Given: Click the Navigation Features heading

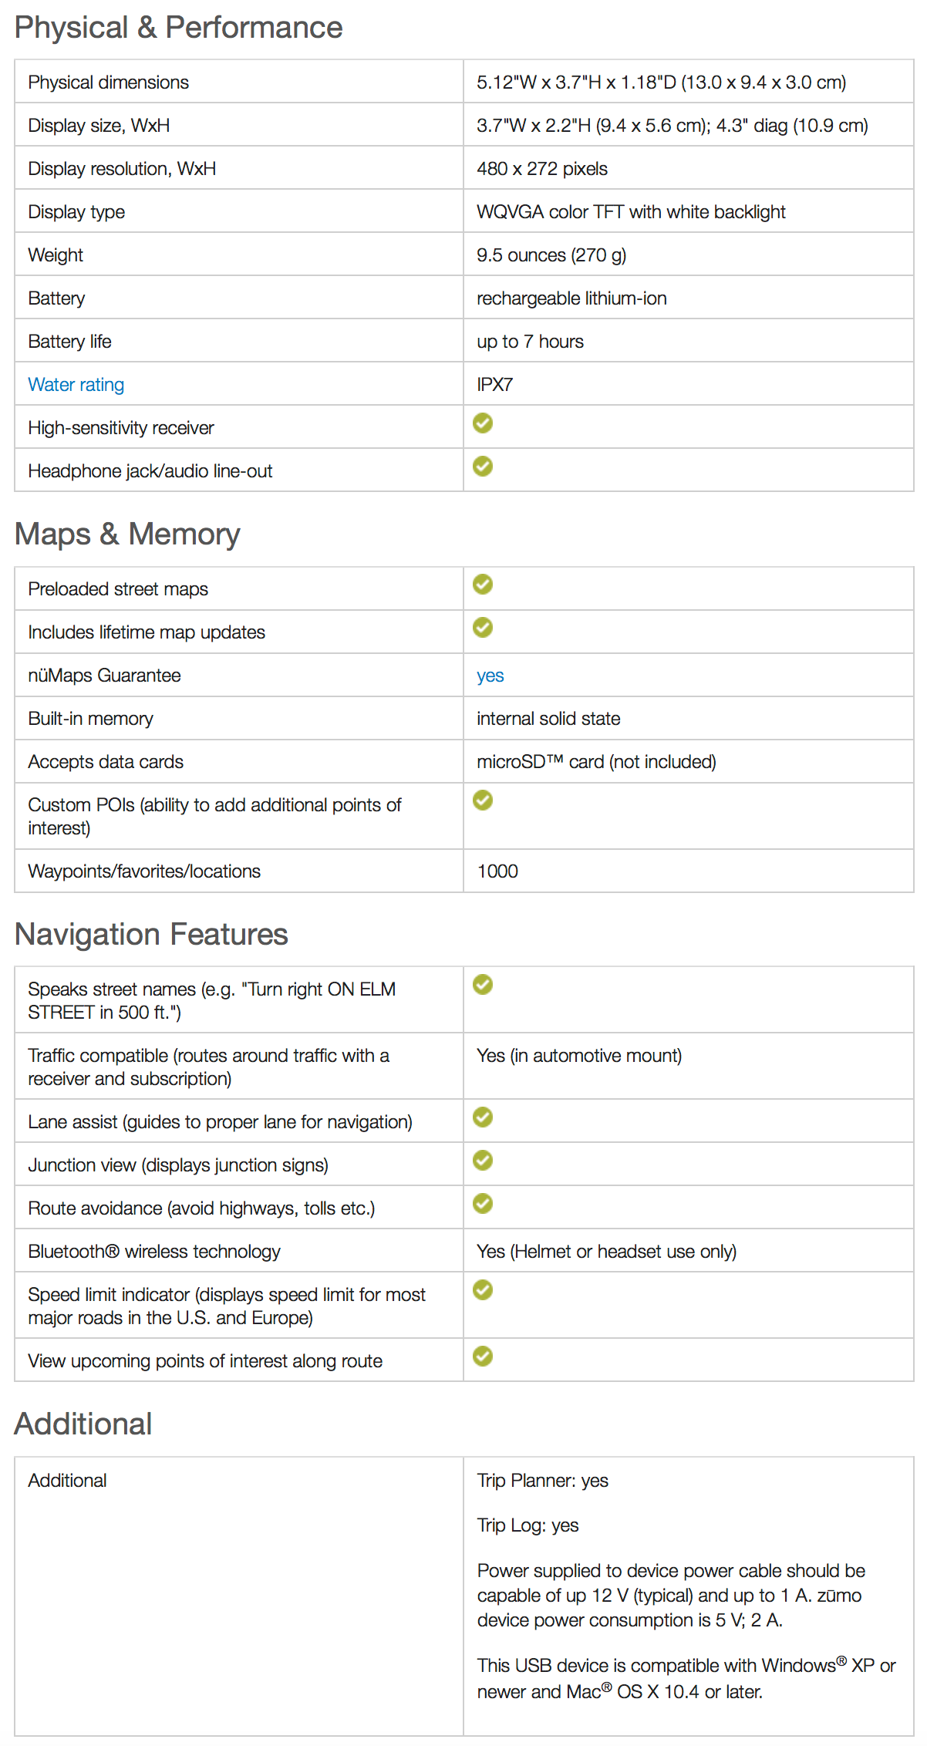Looking at the screenshot, I should point(151,935).
